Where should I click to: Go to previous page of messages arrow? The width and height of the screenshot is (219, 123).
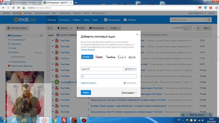click(186, 28)
